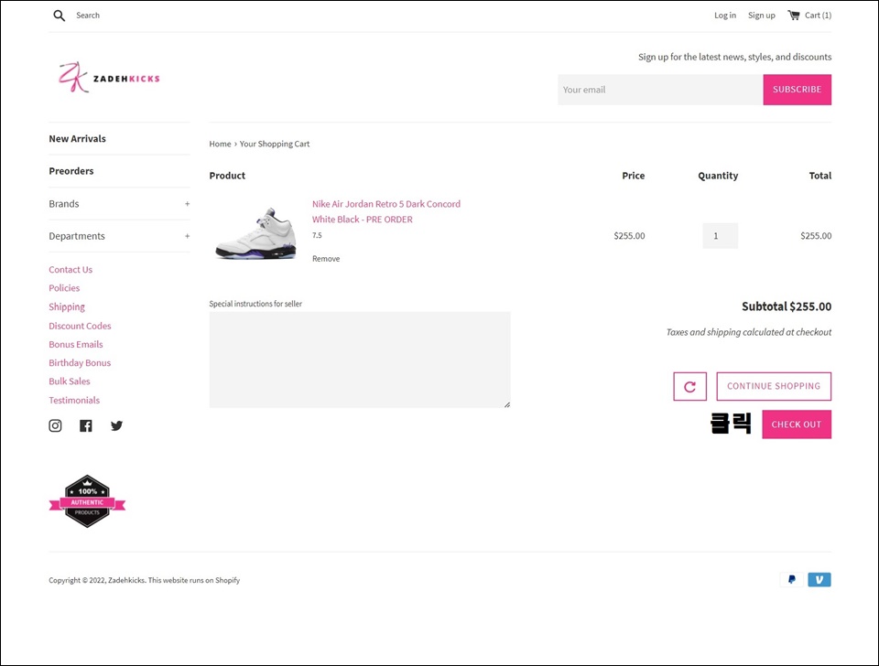
Task: Click the Check Out button
Action: [x=796, y=424]
